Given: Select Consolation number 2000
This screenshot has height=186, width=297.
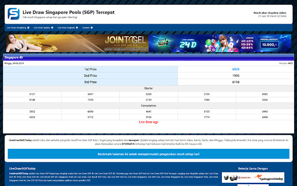Looking at the screenshot, I should point(265,117).
